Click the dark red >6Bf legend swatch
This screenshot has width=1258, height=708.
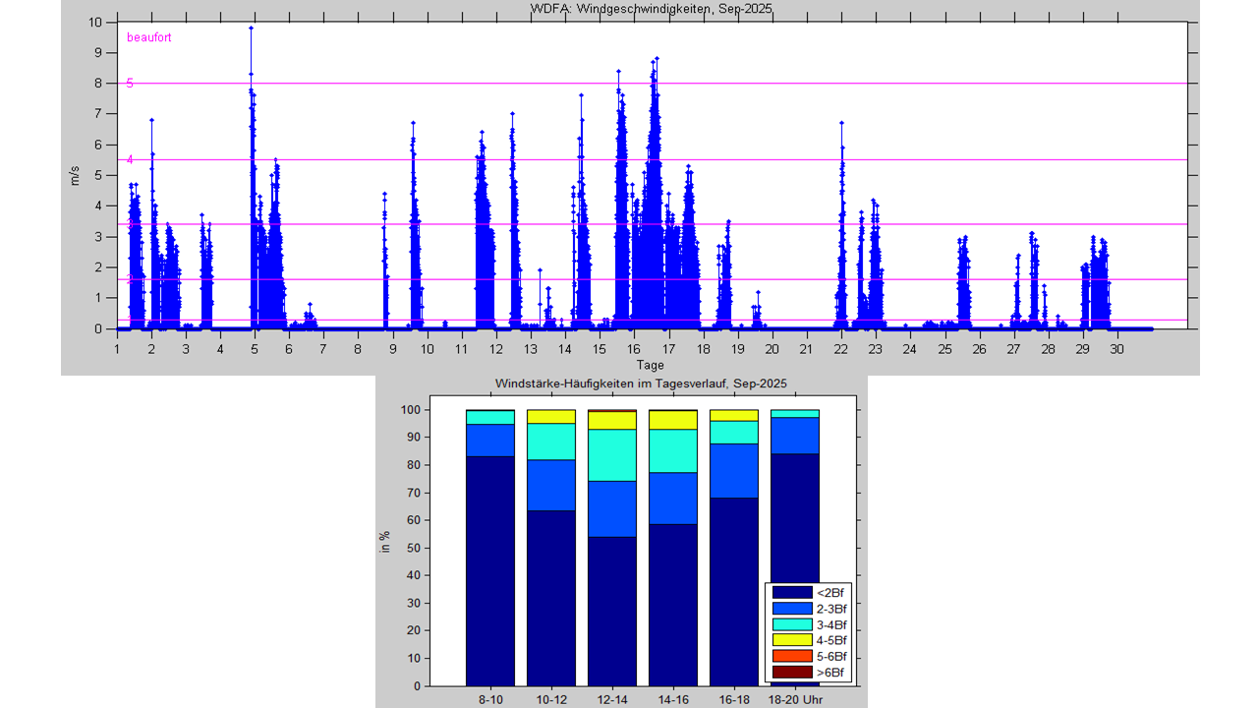[791, 673]
